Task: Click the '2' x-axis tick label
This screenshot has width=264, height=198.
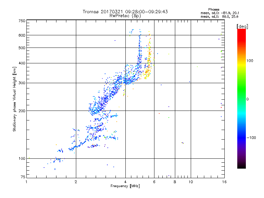Action: 76,182
